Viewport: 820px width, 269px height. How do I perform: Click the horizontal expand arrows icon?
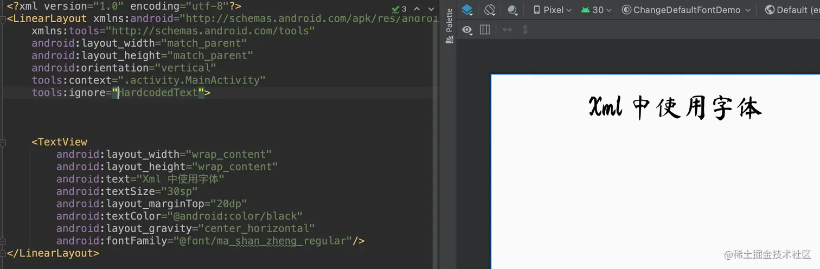coord(508,30)
